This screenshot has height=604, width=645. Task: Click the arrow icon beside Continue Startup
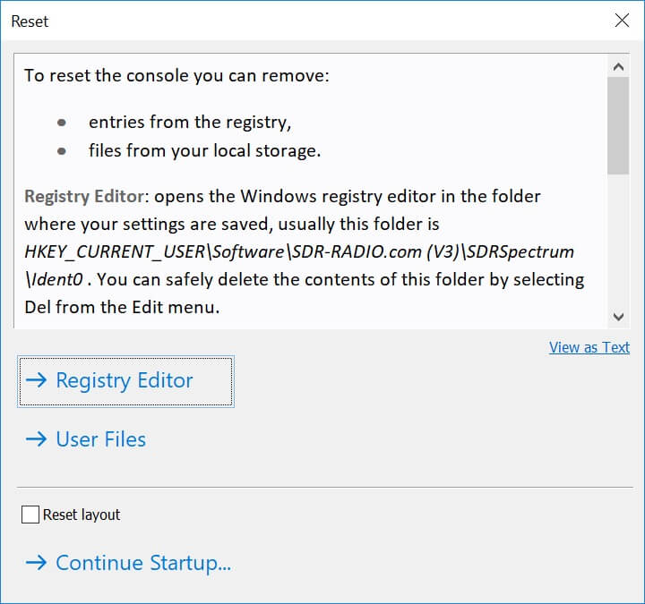click(x=36, y=563)
